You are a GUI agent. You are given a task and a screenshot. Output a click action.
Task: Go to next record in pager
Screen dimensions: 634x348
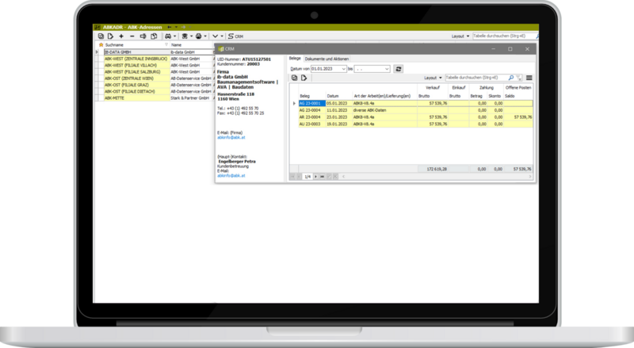(315, 177)
